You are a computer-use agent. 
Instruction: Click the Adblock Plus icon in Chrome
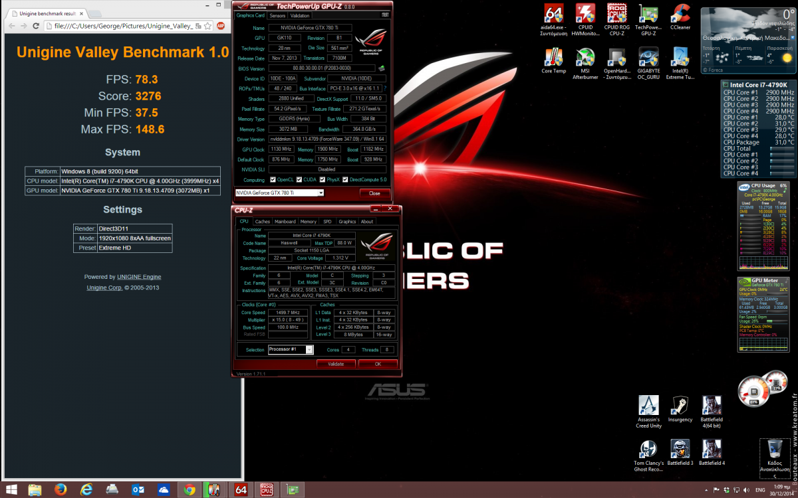coord(220,25)
